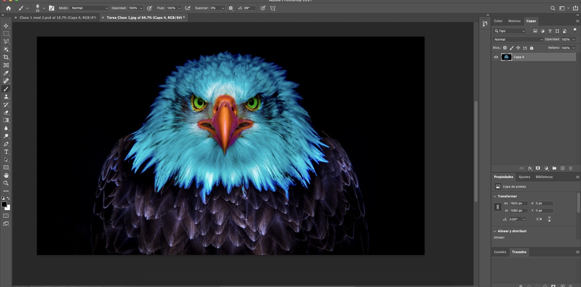Switch to Clase 1 mod 2.psd document tab

click(x=57, y=18)
